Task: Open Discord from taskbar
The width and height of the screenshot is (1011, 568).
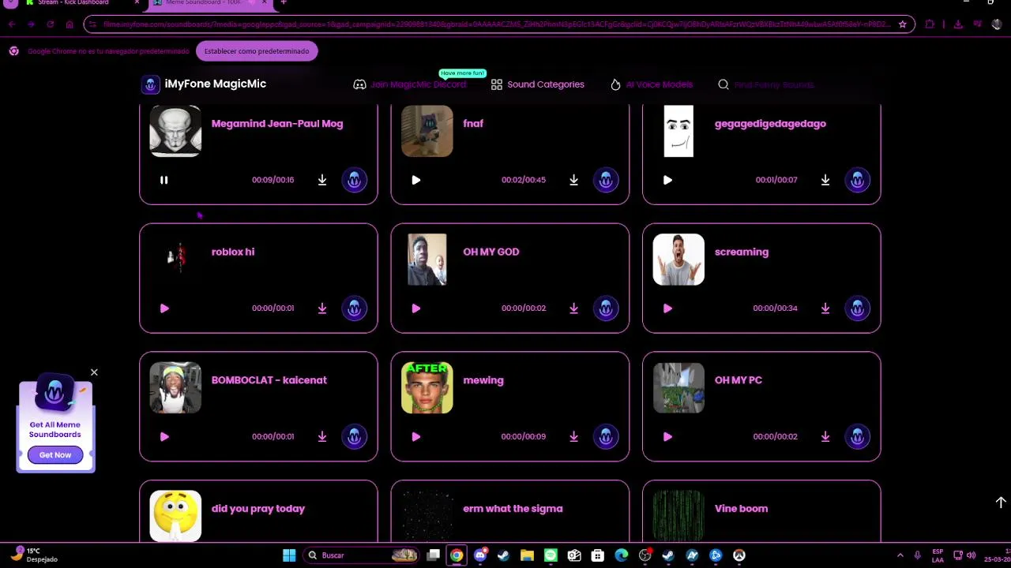Action: click(480, 555)
